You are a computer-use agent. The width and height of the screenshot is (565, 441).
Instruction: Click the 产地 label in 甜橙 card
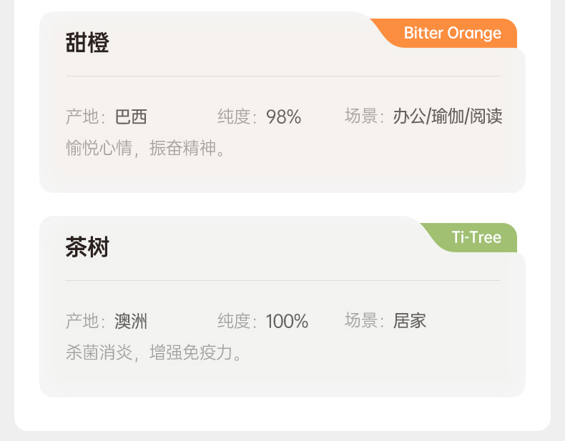83,117
